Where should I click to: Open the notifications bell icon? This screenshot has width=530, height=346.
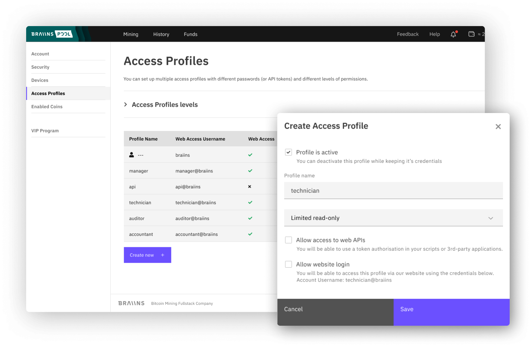pos(453,34)
